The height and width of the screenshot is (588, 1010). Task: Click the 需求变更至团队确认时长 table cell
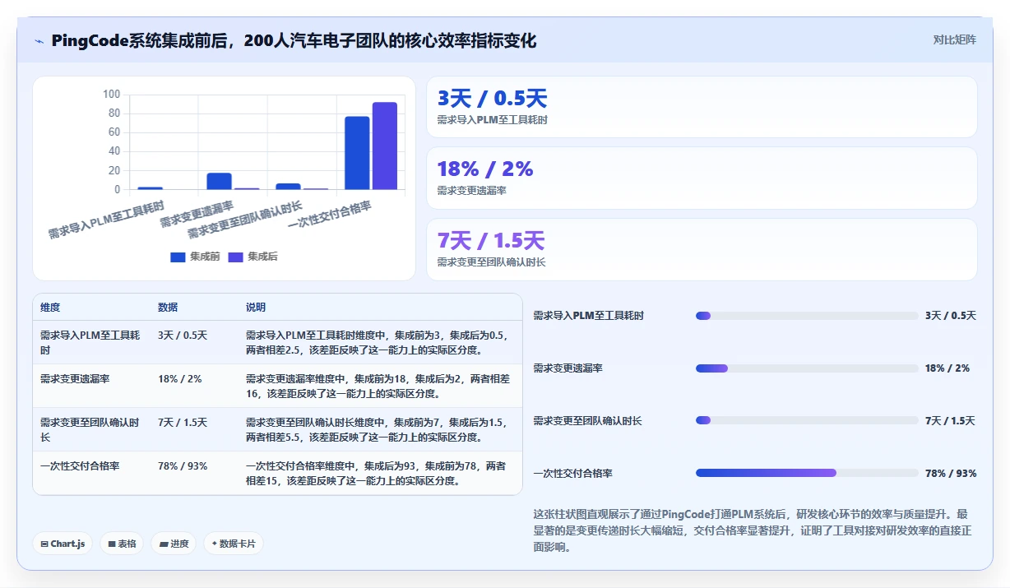click(90, 430)
